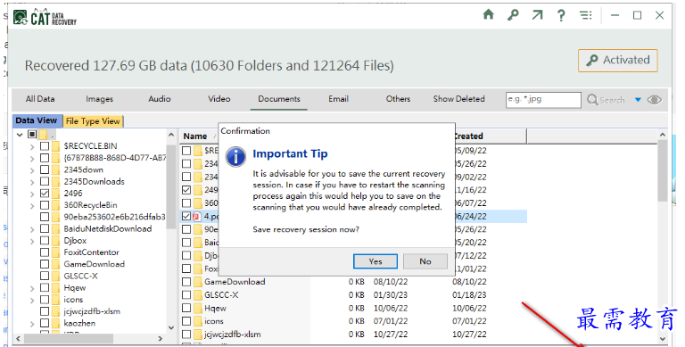Check the GLSCC-X row in file list

click(x=186, y=294)
